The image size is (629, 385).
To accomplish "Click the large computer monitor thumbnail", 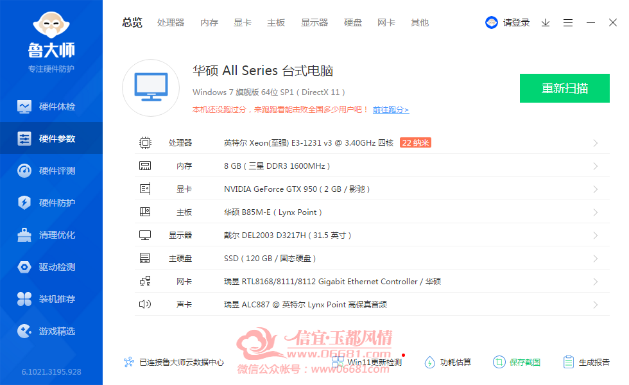I will 151,87.
